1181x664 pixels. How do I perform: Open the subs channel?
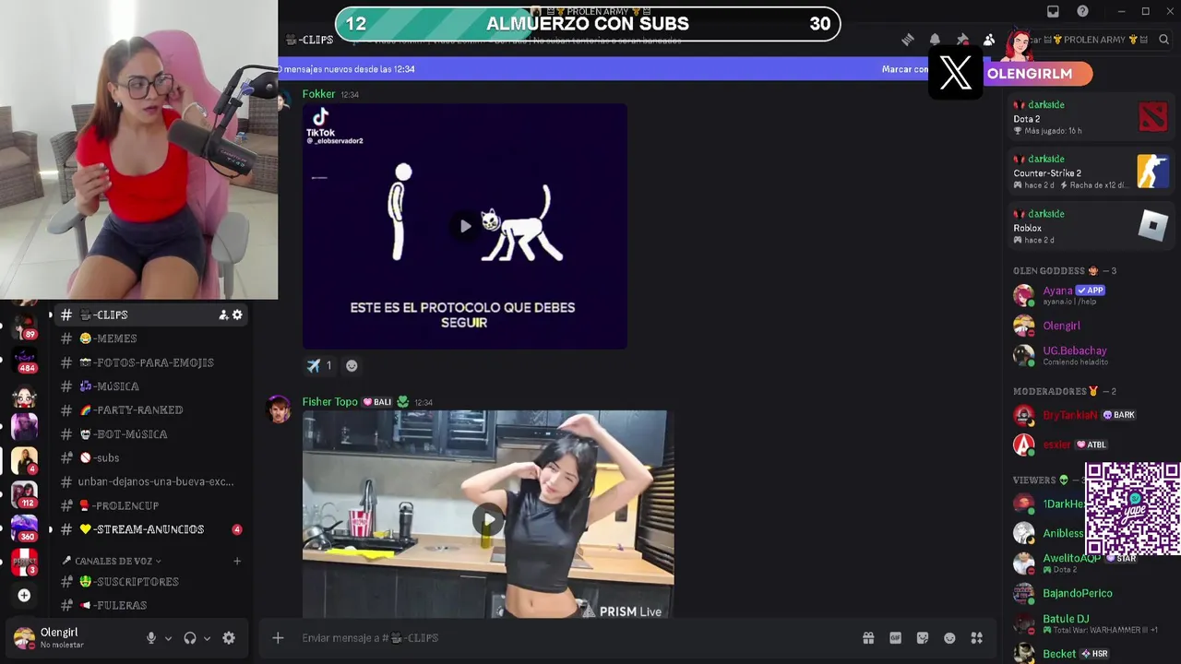(150, 457)
